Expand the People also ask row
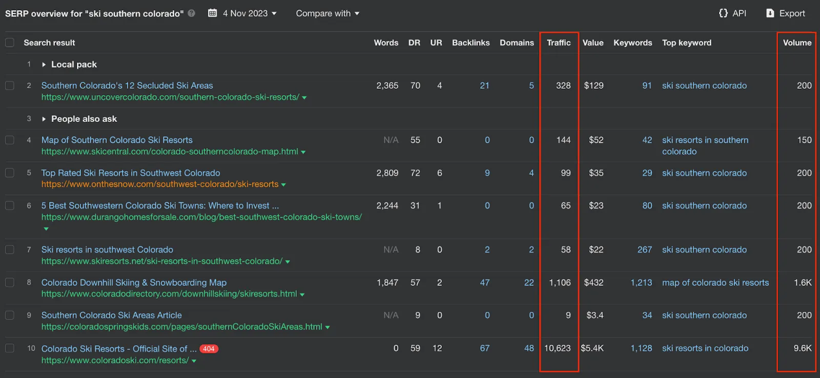This screenshot has height=378, width=820. point(44,119)
